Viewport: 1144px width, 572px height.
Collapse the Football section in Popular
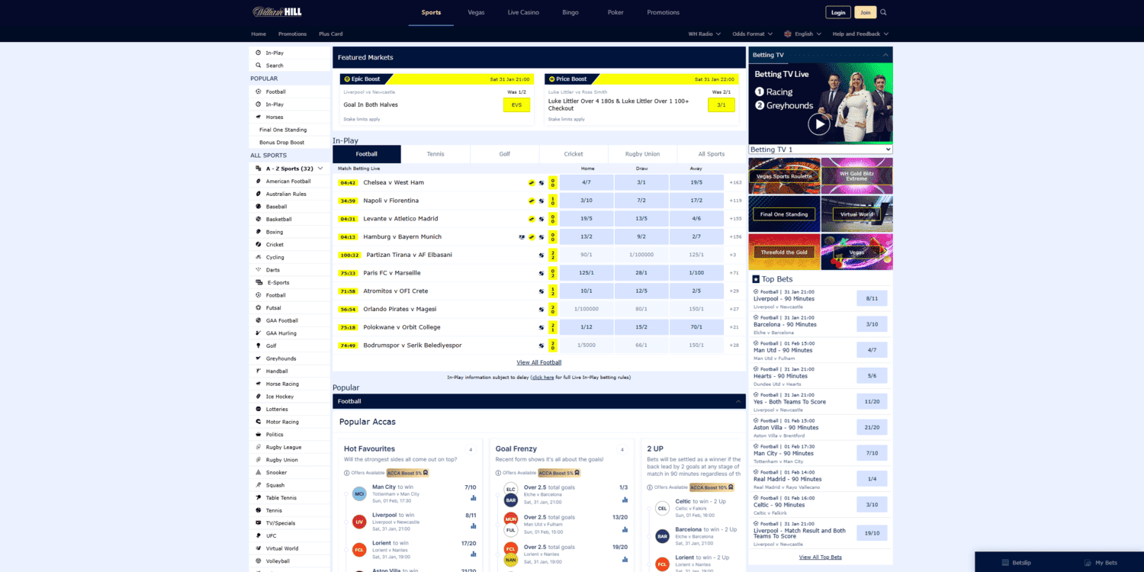coord(737,400)
